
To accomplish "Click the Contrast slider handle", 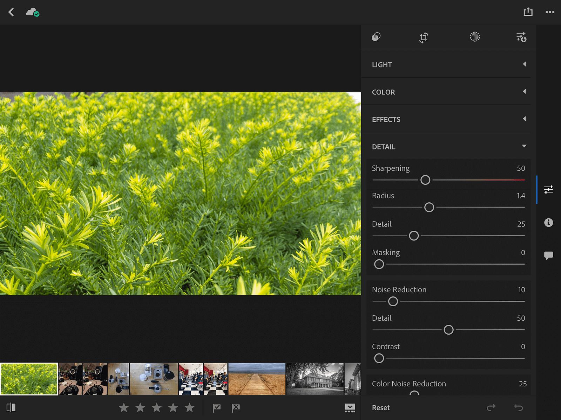I will (x=379, y=358).
